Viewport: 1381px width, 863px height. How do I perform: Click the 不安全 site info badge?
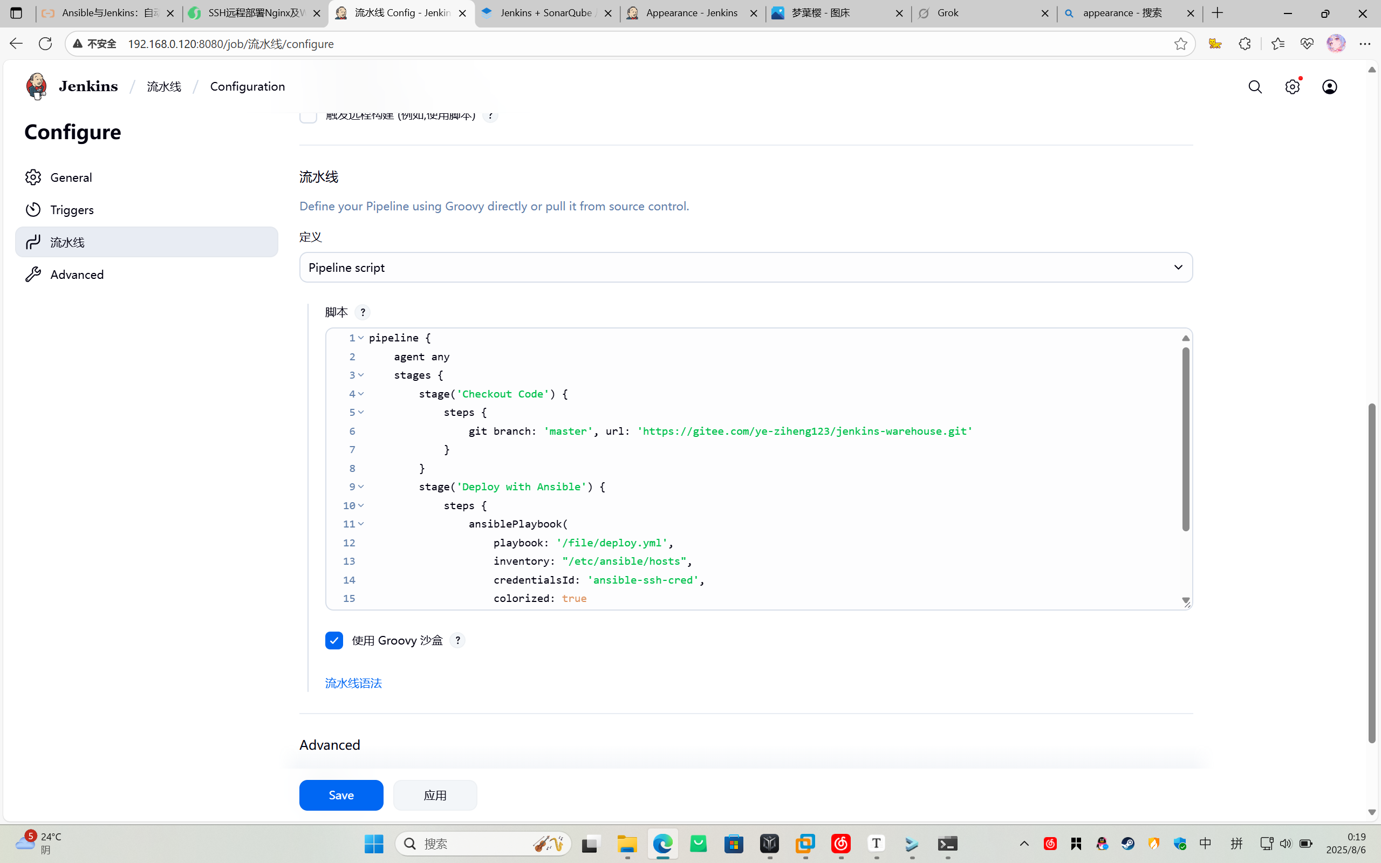[x=95, y=44]
